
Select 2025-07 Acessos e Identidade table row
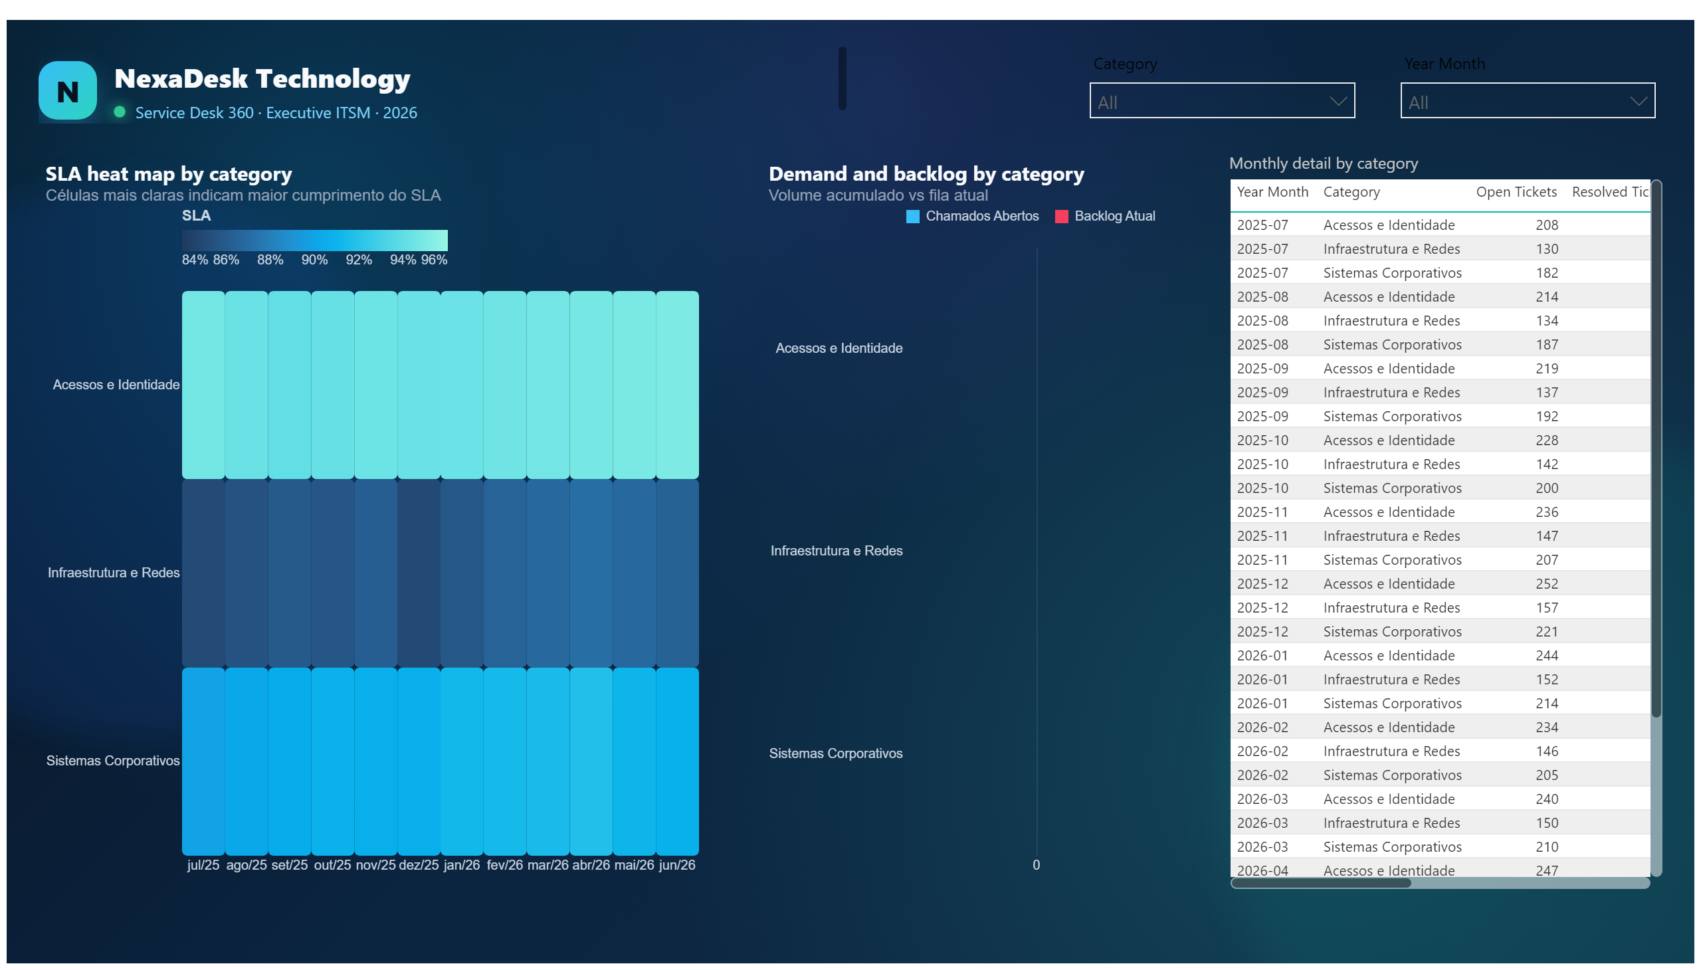[1439, 225]
